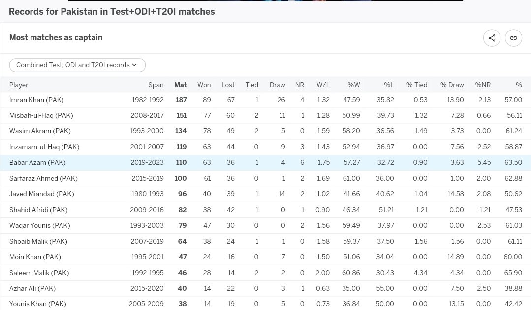Image resolution: width=531 pixels, height=310 pixels.
Task: Click the Player column header
Action: [x=19, y=85]
